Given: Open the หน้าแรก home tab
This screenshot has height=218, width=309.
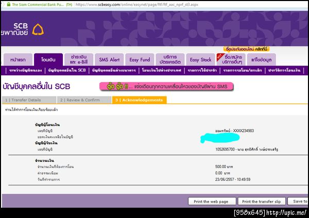Looking at the screenshot, I should click(x=18, y=60).
